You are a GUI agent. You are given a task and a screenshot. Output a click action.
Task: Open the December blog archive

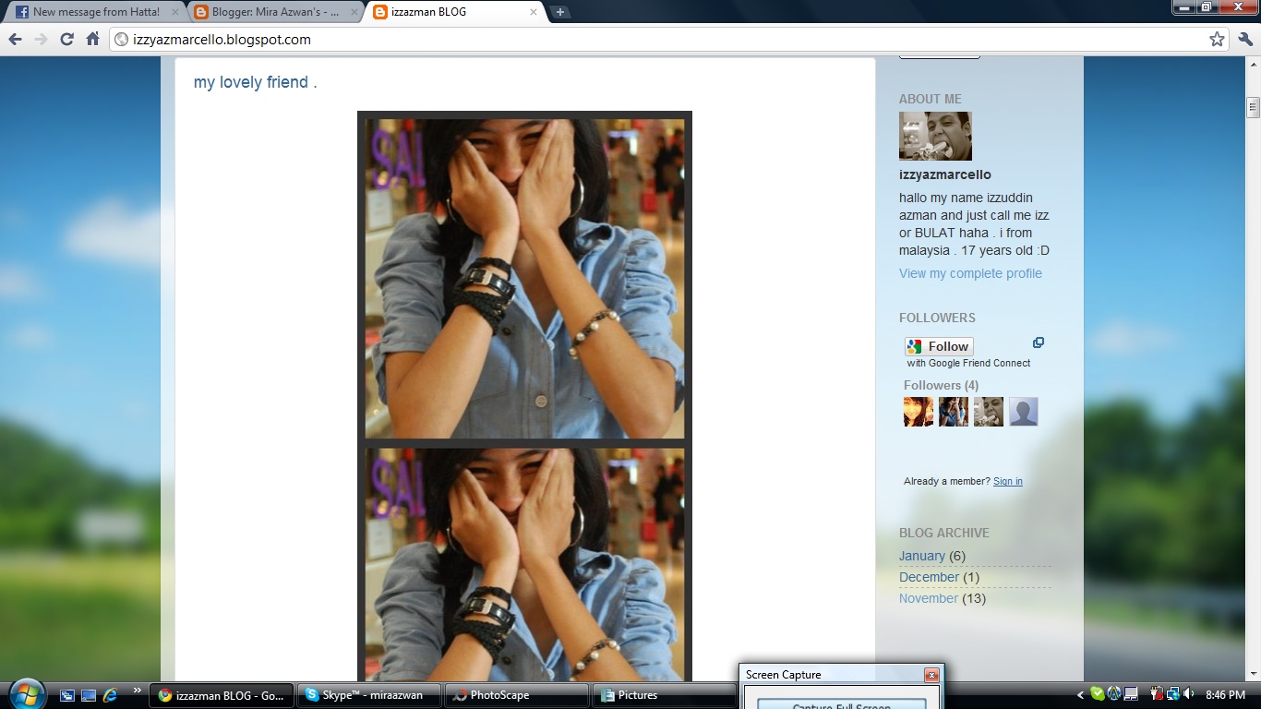click(x=929, y=577)
